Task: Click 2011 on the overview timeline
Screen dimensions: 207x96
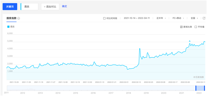Action: pos(6,93)
